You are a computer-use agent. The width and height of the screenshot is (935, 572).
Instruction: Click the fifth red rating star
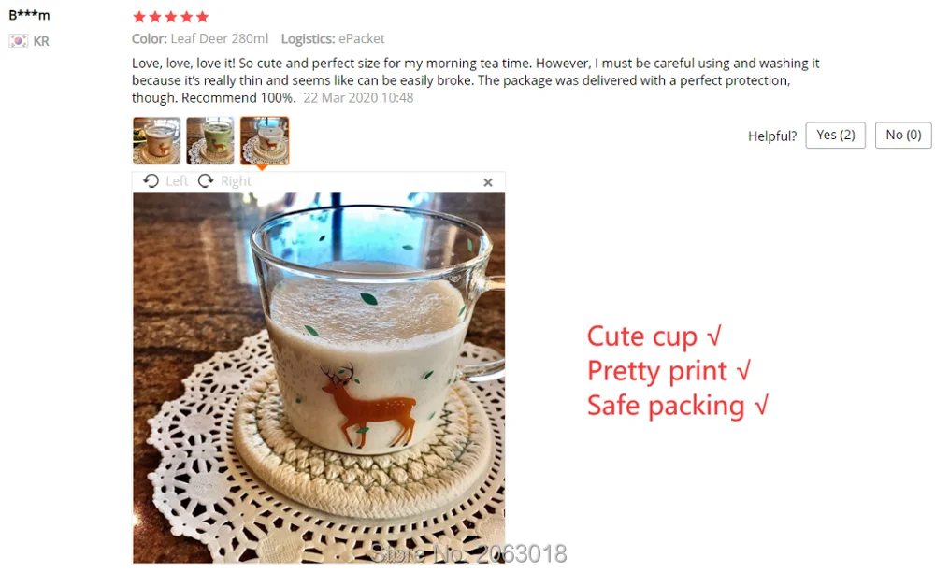click(203, 17)
